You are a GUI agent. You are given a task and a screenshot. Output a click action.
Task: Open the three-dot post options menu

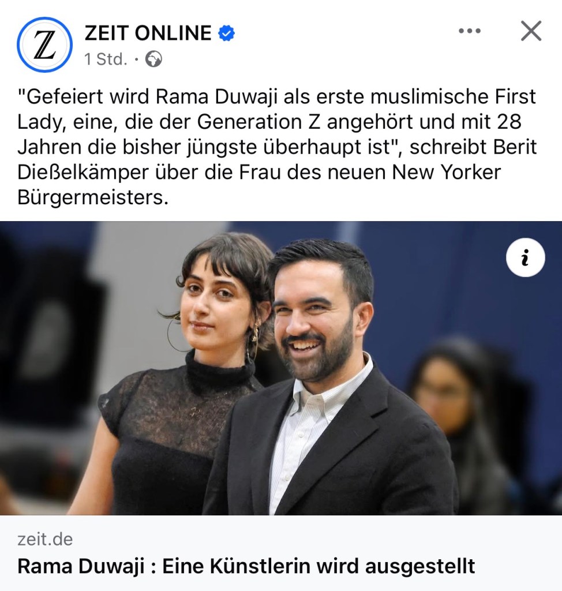470,31
